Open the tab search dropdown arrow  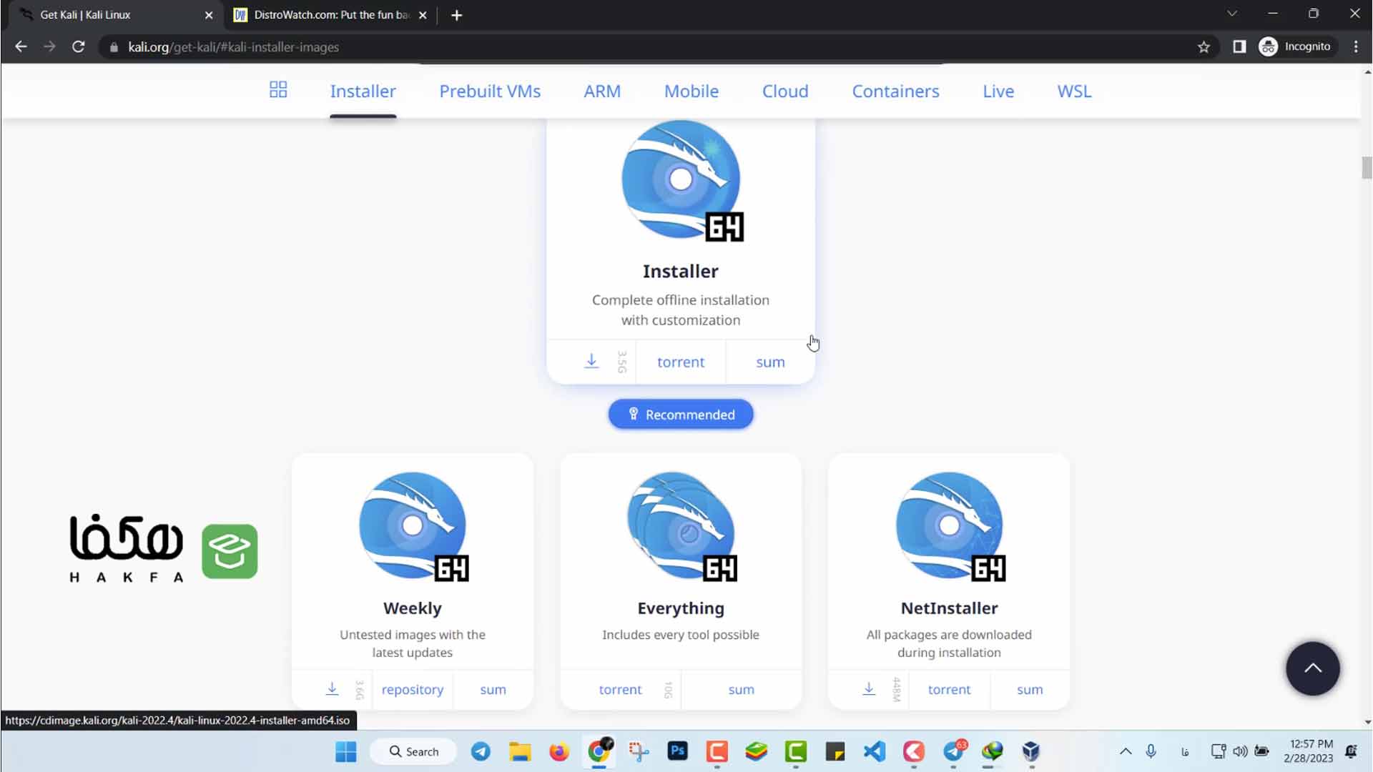(1231, 14)
